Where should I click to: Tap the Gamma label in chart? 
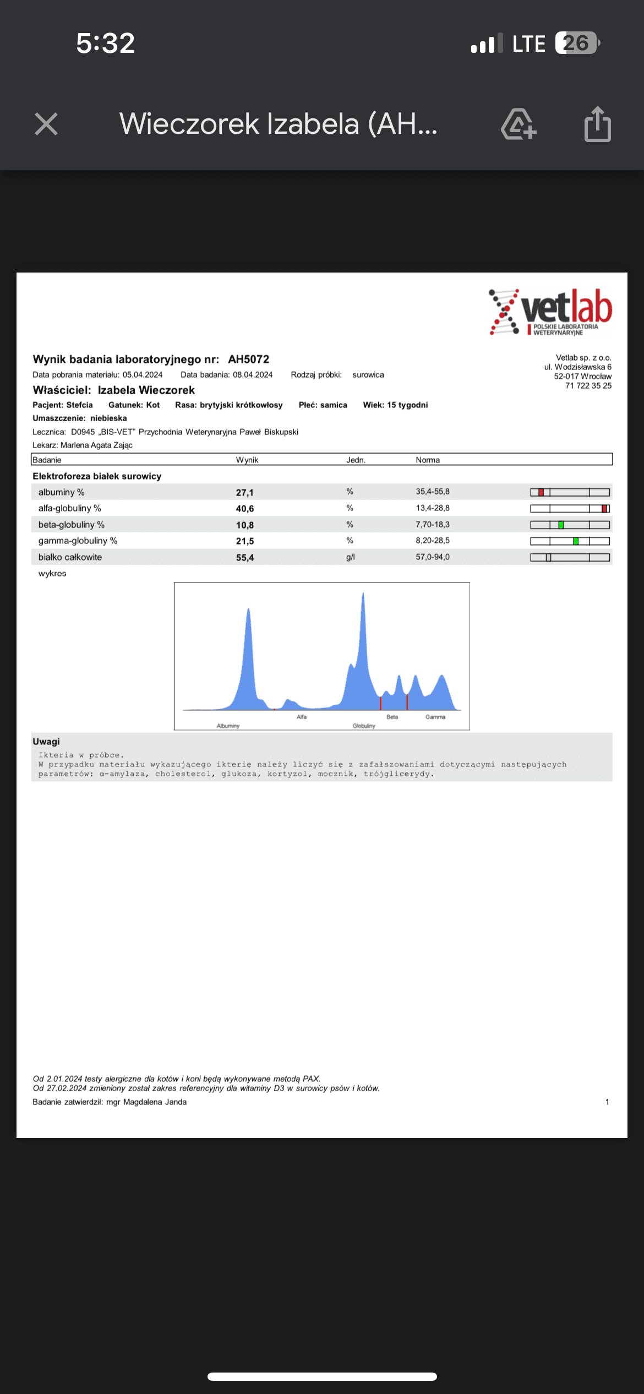pos(435,717)
